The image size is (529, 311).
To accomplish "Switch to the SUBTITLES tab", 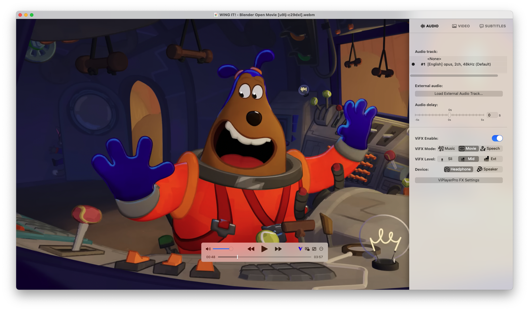I will [x=492, y=26].
